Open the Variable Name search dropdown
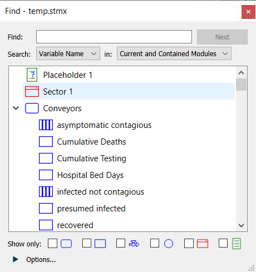This screenshot has width=256, height=272. 68,53
